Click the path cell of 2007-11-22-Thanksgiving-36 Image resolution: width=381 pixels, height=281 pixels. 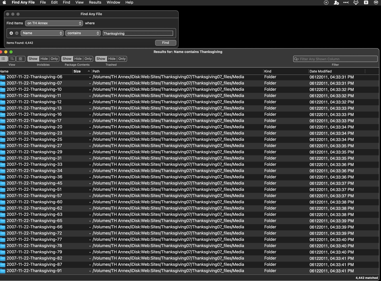(x=168, y=177)
